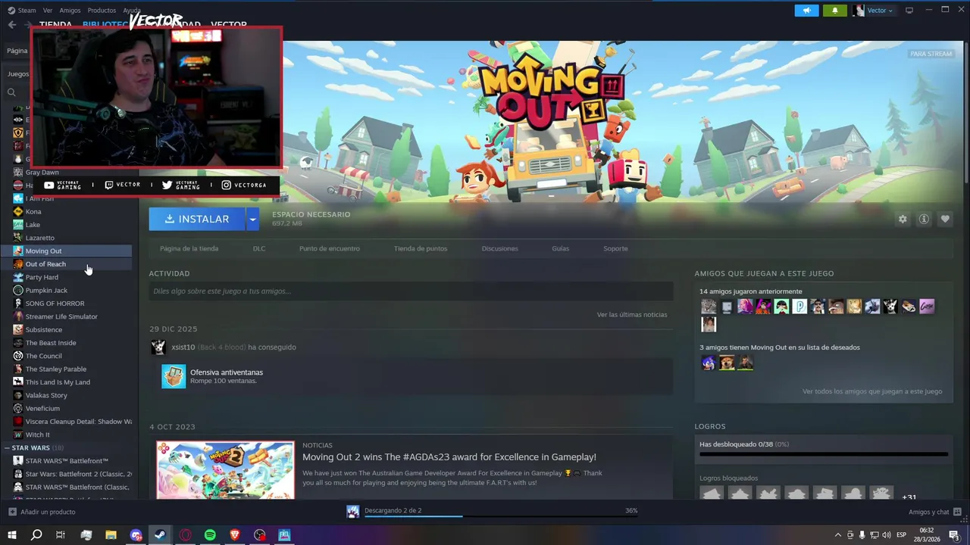Open Amigos y chat
The height and width of the screenshot is (545, 970).
click(x=934, y=512)
